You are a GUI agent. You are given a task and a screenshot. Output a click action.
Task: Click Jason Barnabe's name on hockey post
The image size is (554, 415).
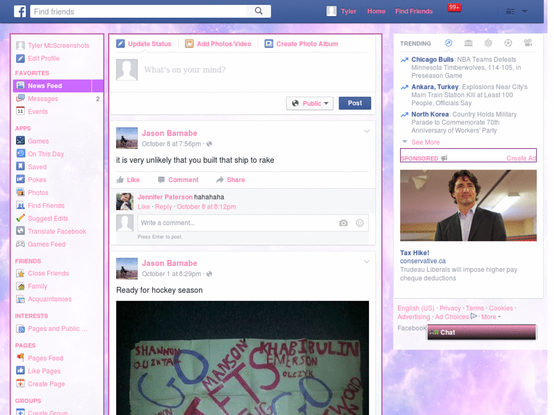click(169, 263)
